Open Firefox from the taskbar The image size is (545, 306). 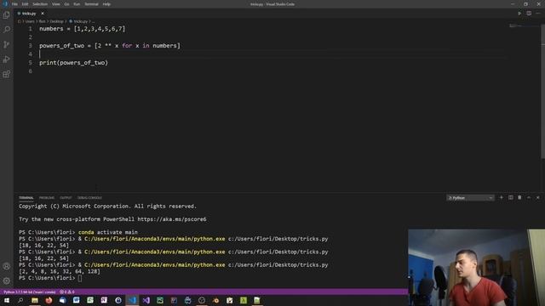pyautogui.click(x=49, y=300)
